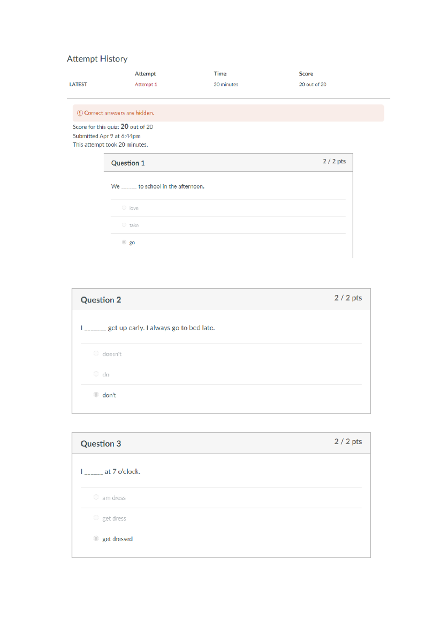The height and width of the screenshot is (626, 442).
Task: Click the Time column header
Action: point(220,73)
